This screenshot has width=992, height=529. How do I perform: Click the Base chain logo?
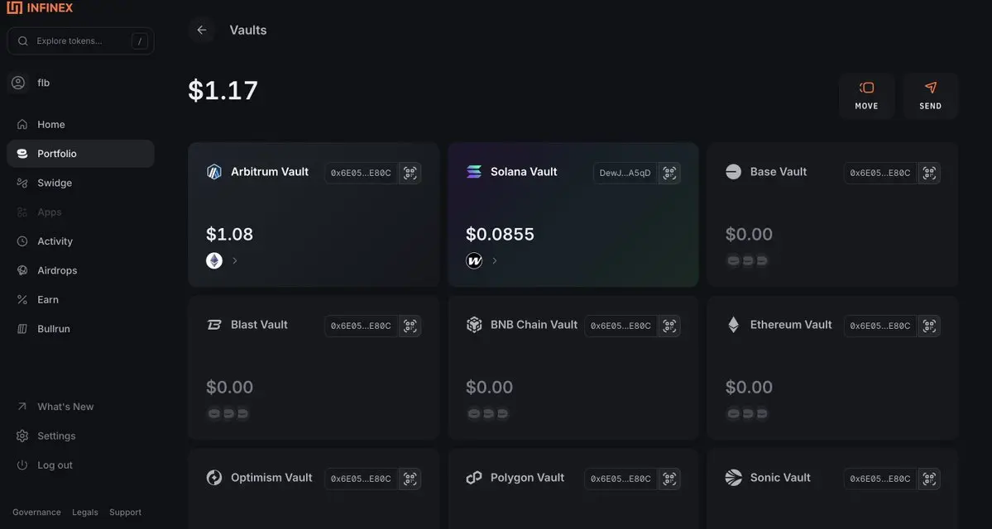click(x=733, y=172)
